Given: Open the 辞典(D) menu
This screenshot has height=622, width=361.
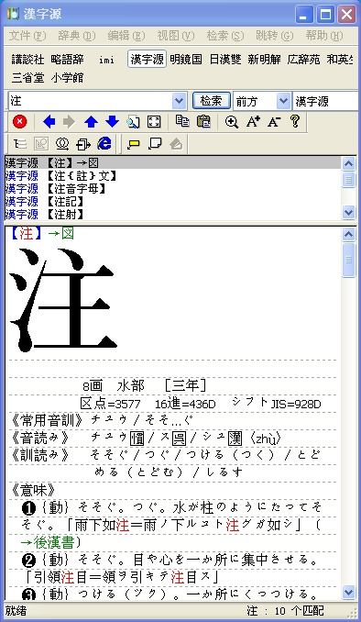Looking at the screenshot, I should pos(77,36).
